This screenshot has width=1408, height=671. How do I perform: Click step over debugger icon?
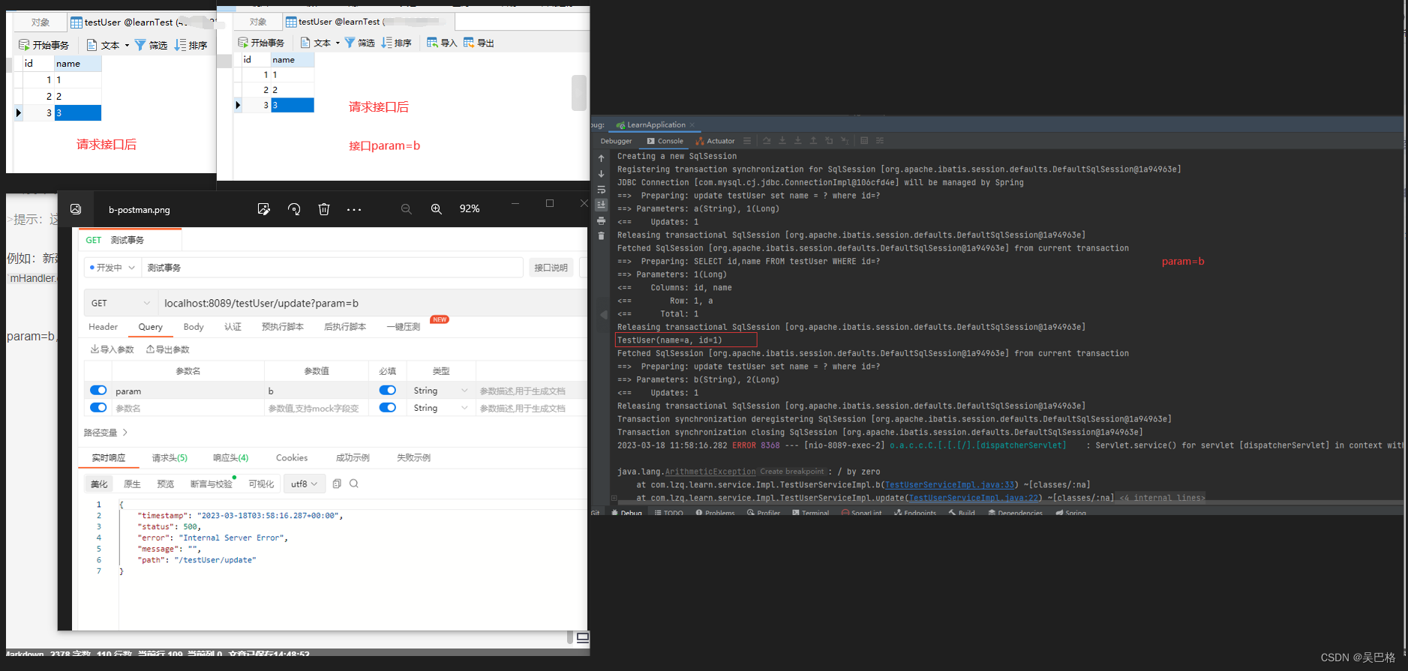(767, 140)
